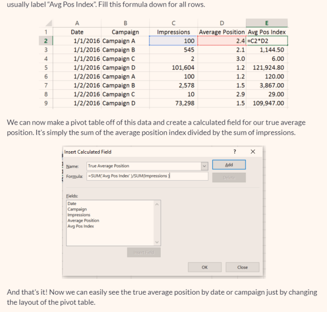Image resolution: width=327 pixels, height=312 pixels.
Task: Select column E header
Action: coord(267,23)
